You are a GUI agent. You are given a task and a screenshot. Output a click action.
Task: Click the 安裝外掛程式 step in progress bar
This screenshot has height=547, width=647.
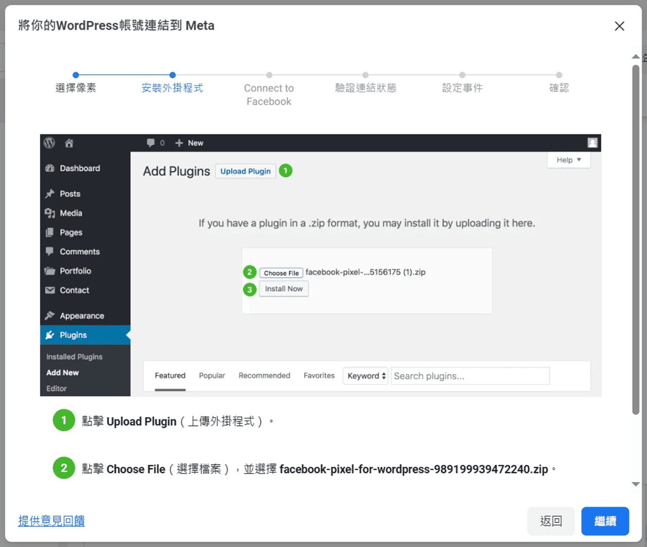tap(172, 88)
